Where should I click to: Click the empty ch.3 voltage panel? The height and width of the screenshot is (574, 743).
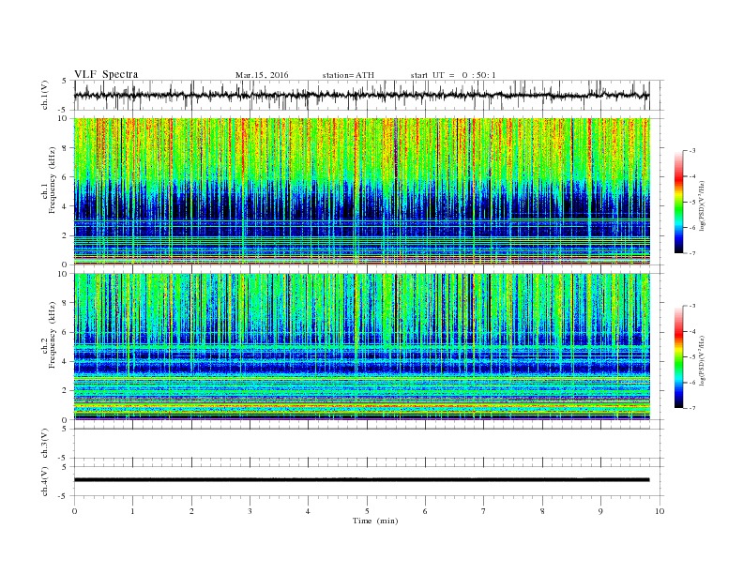(x=369, y=444)
